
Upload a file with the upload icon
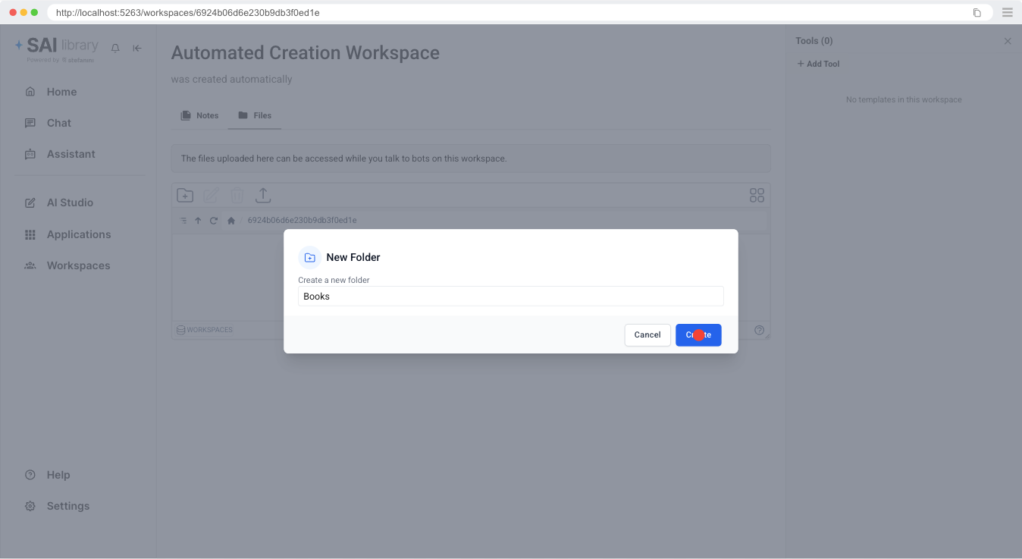[x=263, y=195]
